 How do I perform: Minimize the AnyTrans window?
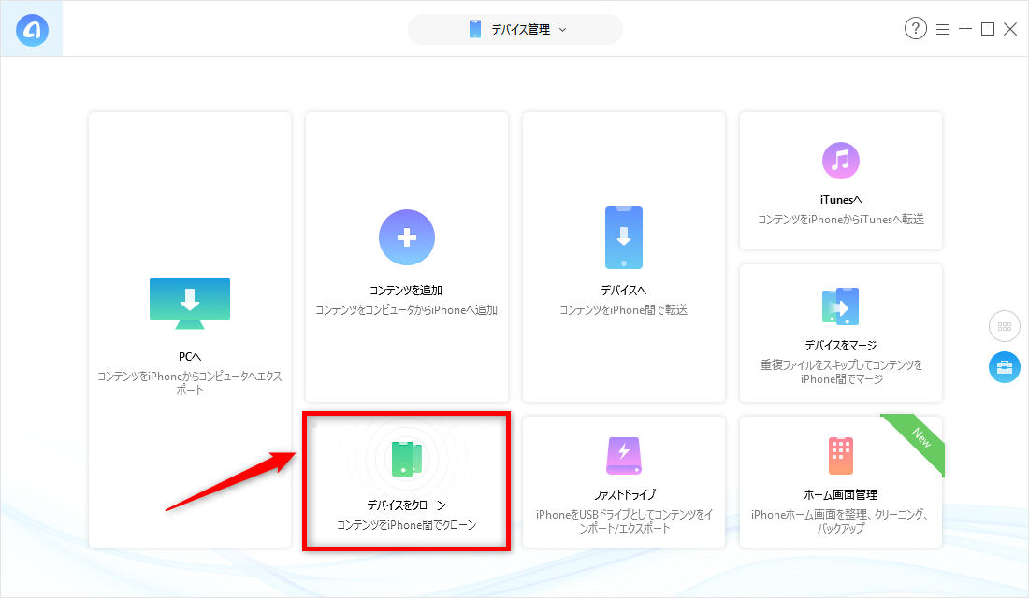pos(965,29)
